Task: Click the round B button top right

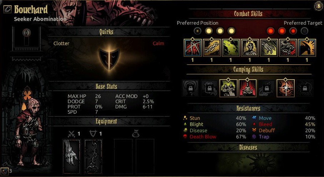Action: (318, 6)
